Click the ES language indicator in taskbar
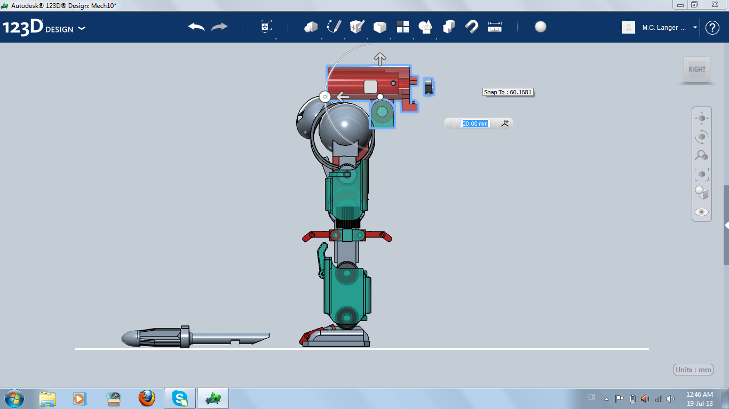Viewport: 729px width, 409px height. pos(592,397)
